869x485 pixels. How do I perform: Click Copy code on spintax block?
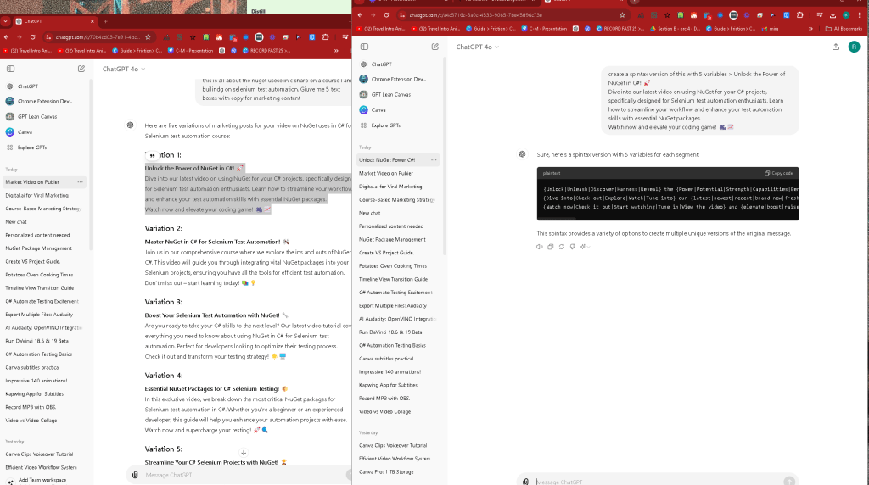tap(779, 173)
